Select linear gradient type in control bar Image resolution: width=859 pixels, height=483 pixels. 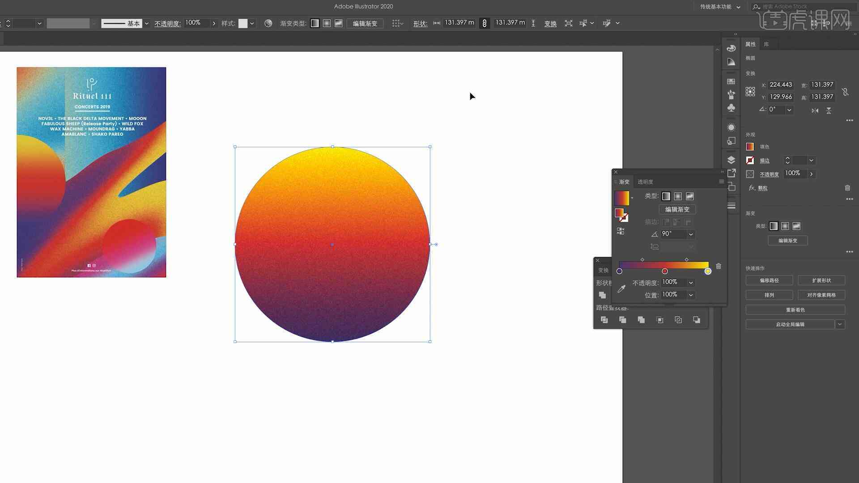315,23
